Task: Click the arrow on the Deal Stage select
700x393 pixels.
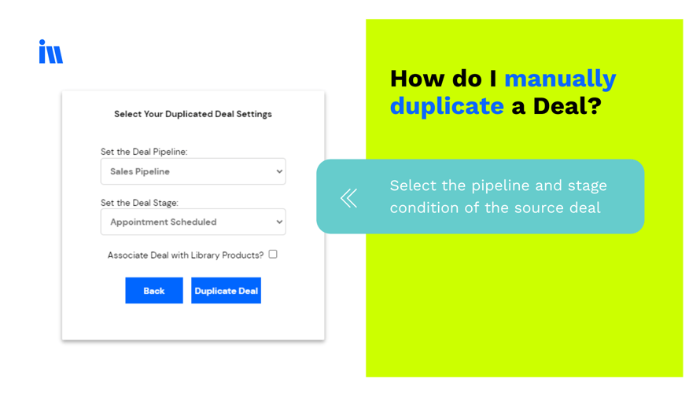Action: (x=279, y=222)
